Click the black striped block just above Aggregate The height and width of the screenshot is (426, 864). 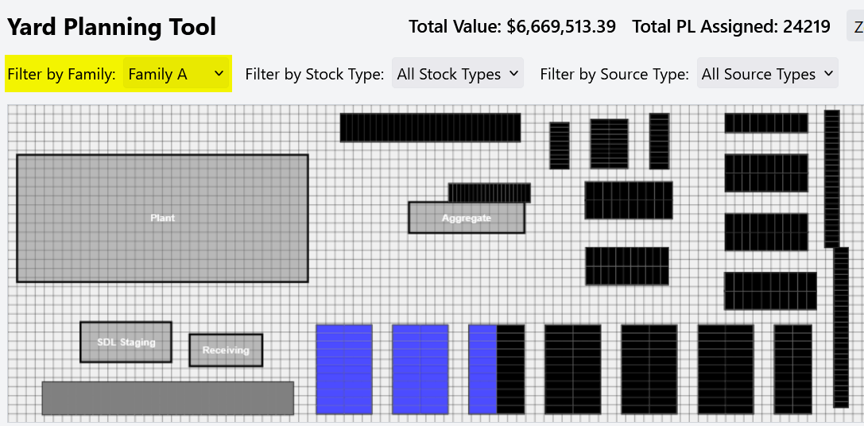pyautogui.click(x=490, y=193)
